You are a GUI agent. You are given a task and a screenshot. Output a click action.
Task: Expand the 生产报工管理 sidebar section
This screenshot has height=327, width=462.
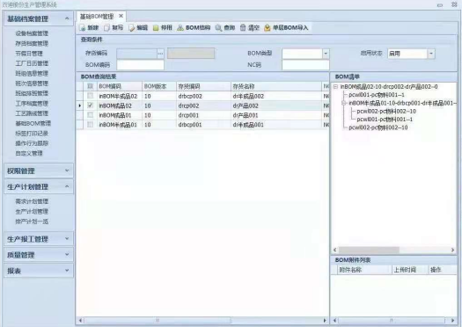click(39, 239)
